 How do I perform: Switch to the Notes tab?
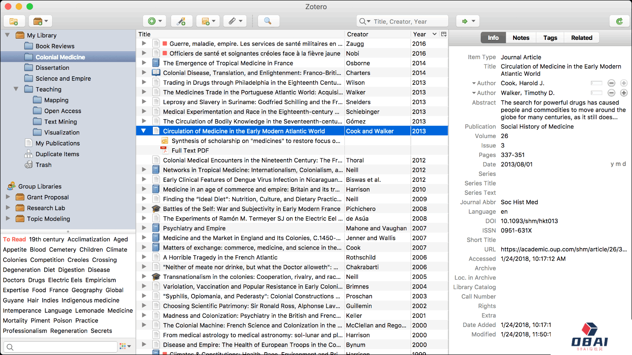pos(521,38)
